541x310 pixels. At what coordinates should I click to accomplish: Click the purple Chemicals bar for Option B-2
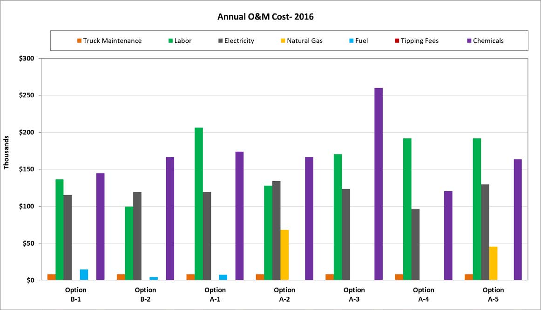170,218
